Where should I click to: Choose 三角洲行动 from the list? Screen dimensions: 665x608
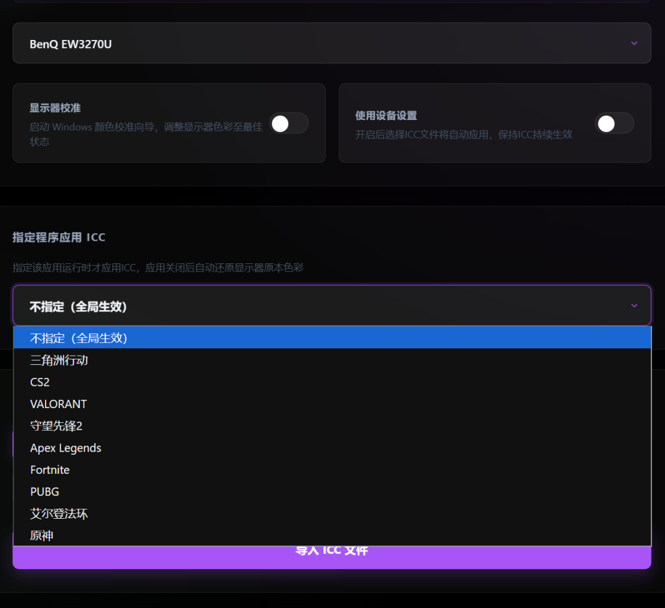click(x=332, y=360)
